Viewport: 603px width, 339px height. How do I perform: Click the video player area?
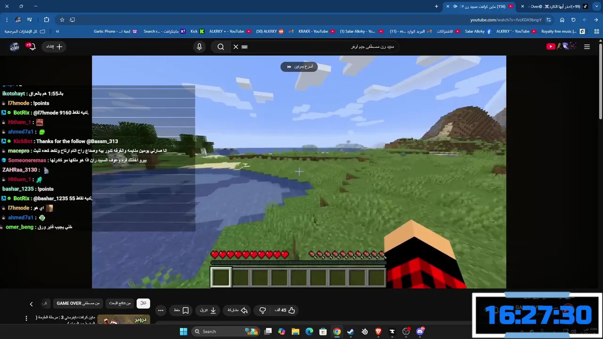[x=299, y=172]
